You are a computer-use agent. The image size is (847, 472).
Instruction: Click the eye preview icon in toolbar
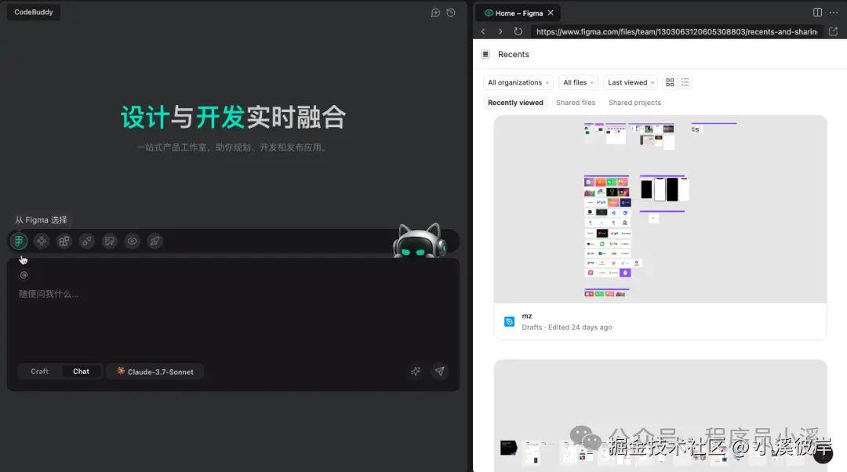pyautogui.click(x=133, y=241)
